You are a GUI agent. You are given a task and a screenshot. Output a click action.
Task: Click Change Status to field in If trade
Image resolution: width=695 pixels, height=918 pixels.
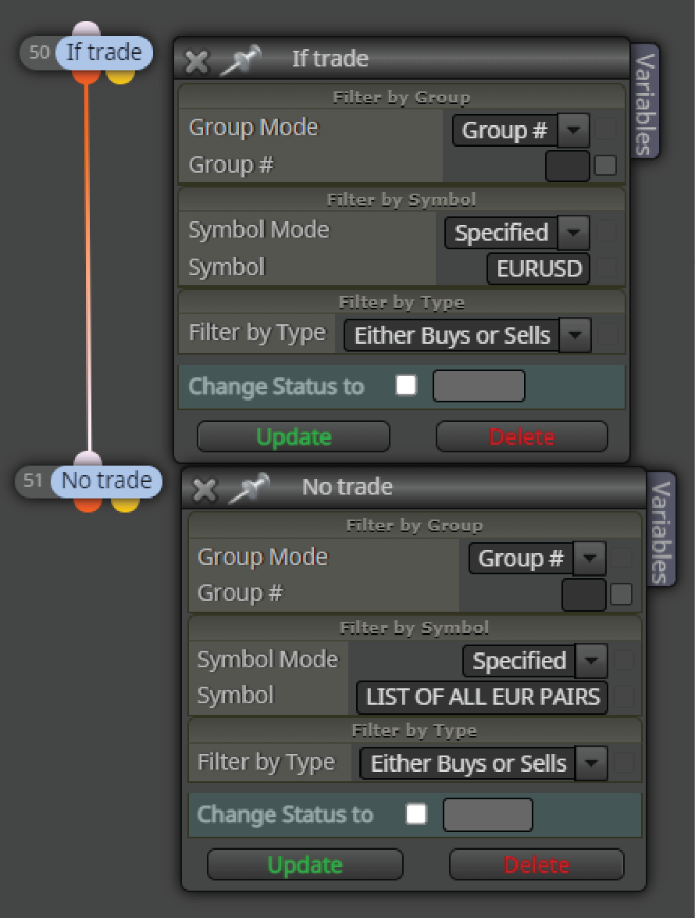[479, 386]
